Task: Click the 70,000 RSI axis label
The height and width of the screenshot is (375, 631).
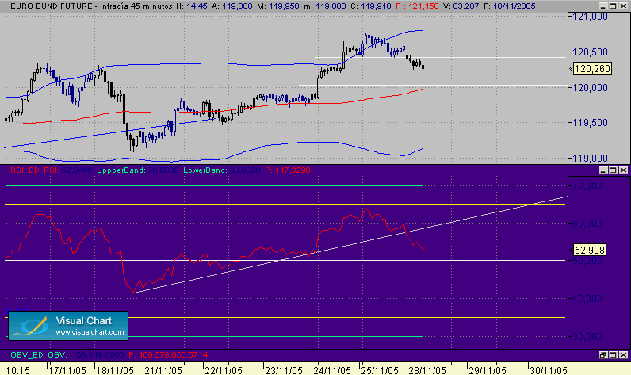Action: [x=587, y=185]
